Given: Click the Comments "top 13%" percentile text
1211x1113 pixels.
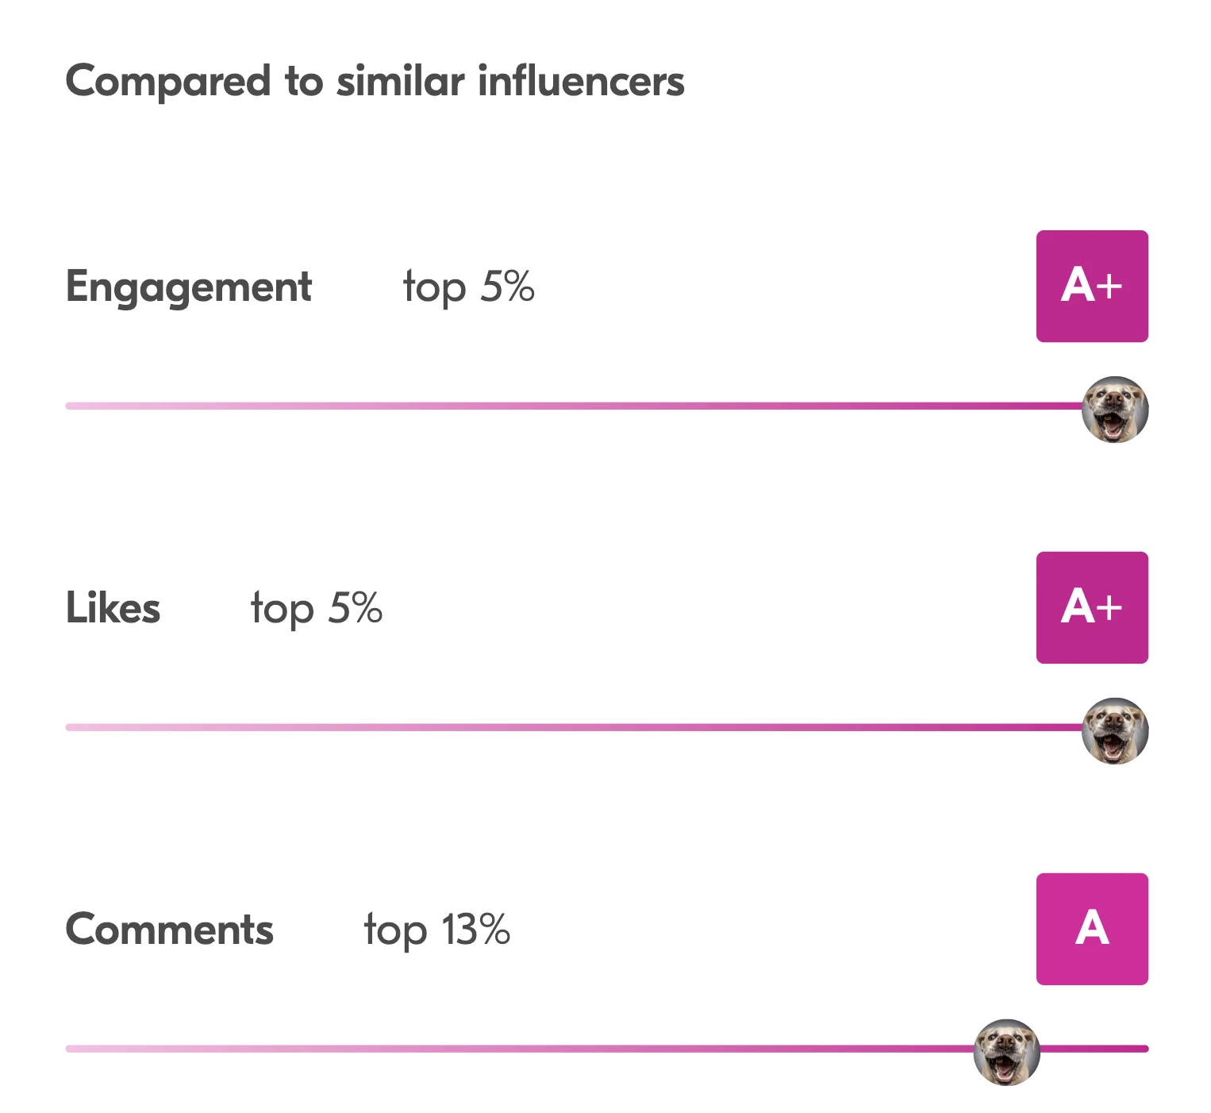Looking at the screenshot, I should [437, 930].
